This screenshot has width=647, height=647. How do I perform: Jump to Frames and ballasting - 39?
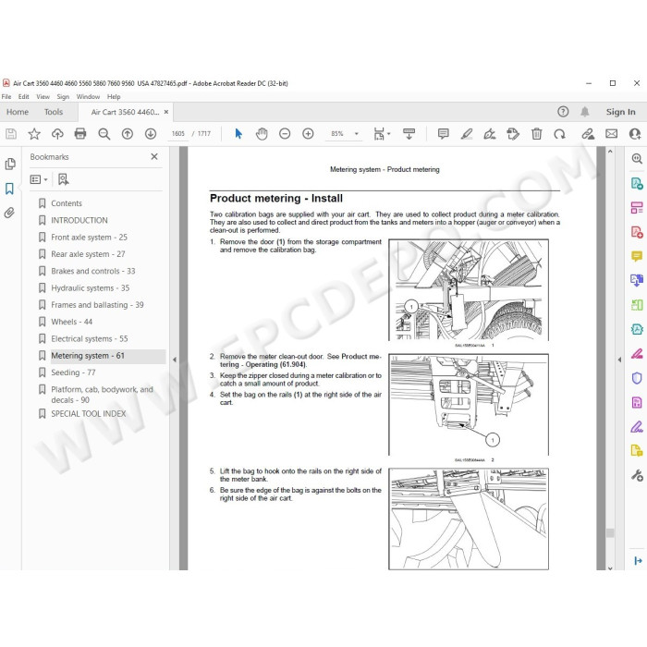pos(97,305)
